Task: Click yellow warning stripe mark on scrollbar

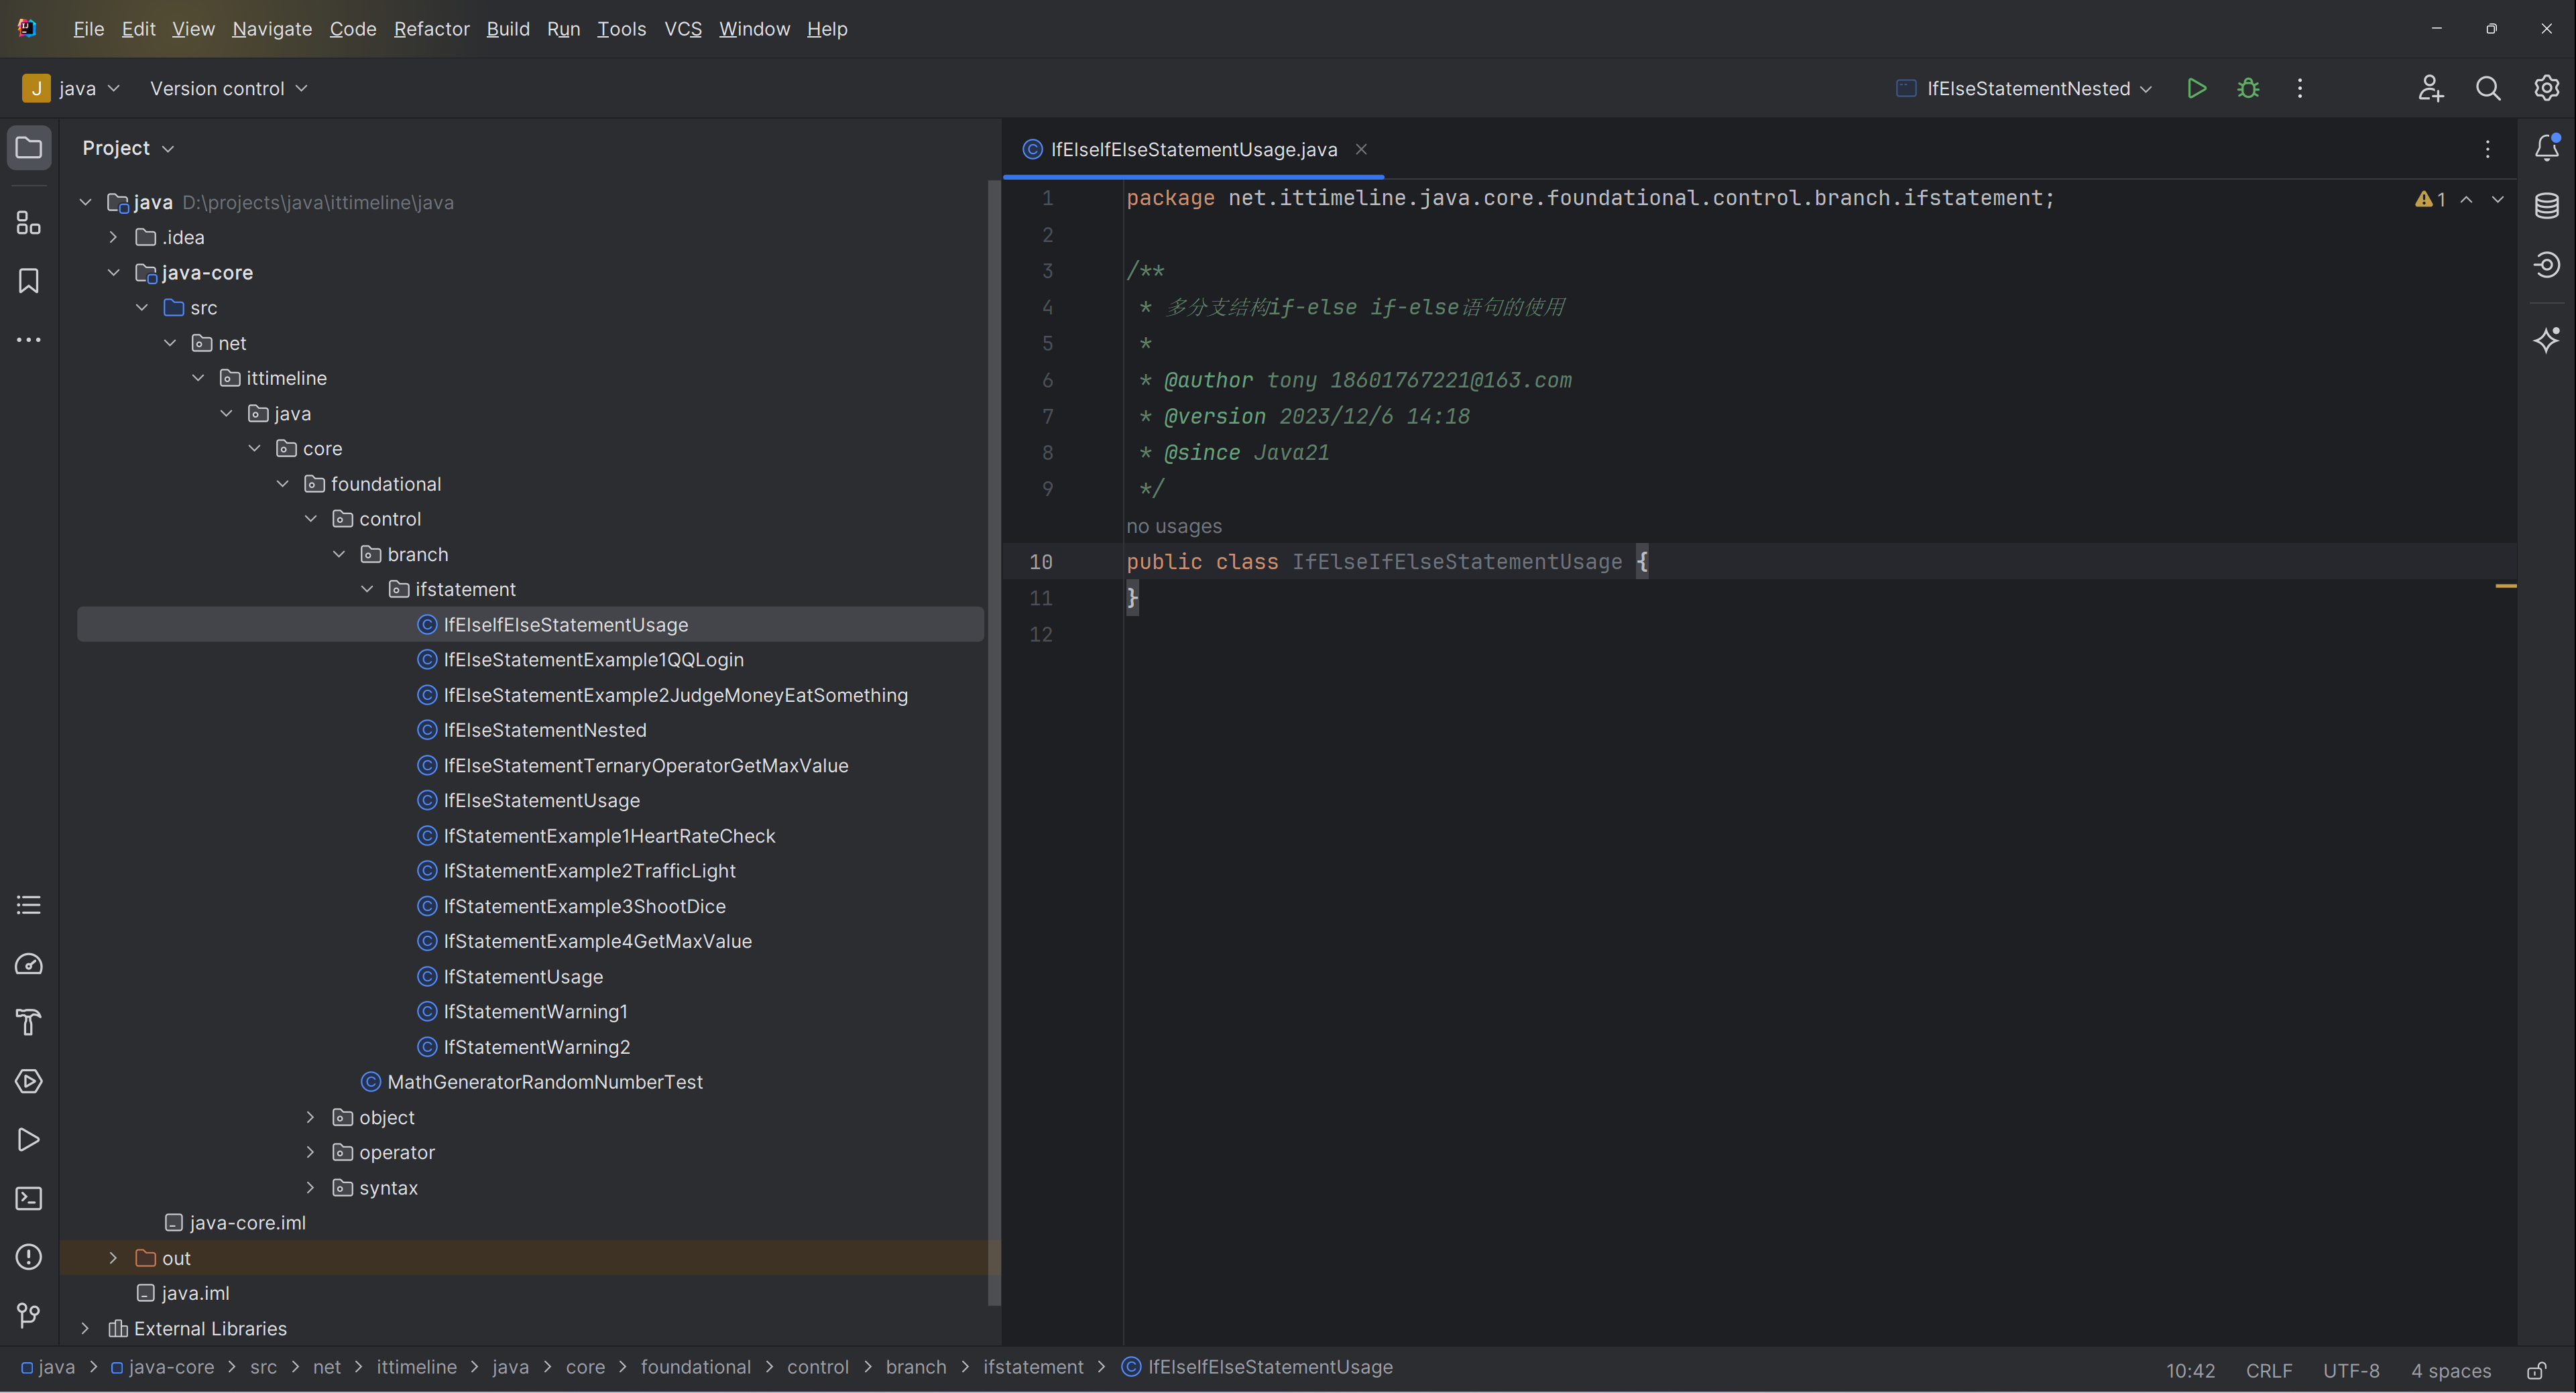Action: coord(2505,585)
